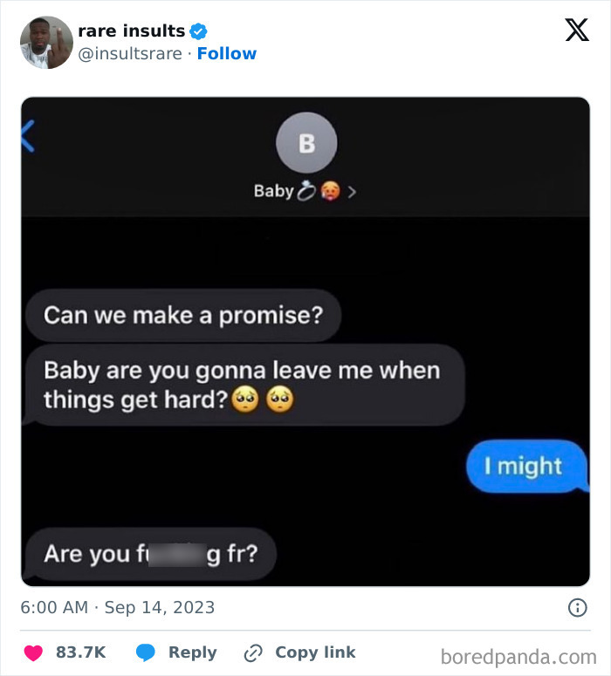Click 'Can we make a promise?' bubble

(x=183, y=315)
